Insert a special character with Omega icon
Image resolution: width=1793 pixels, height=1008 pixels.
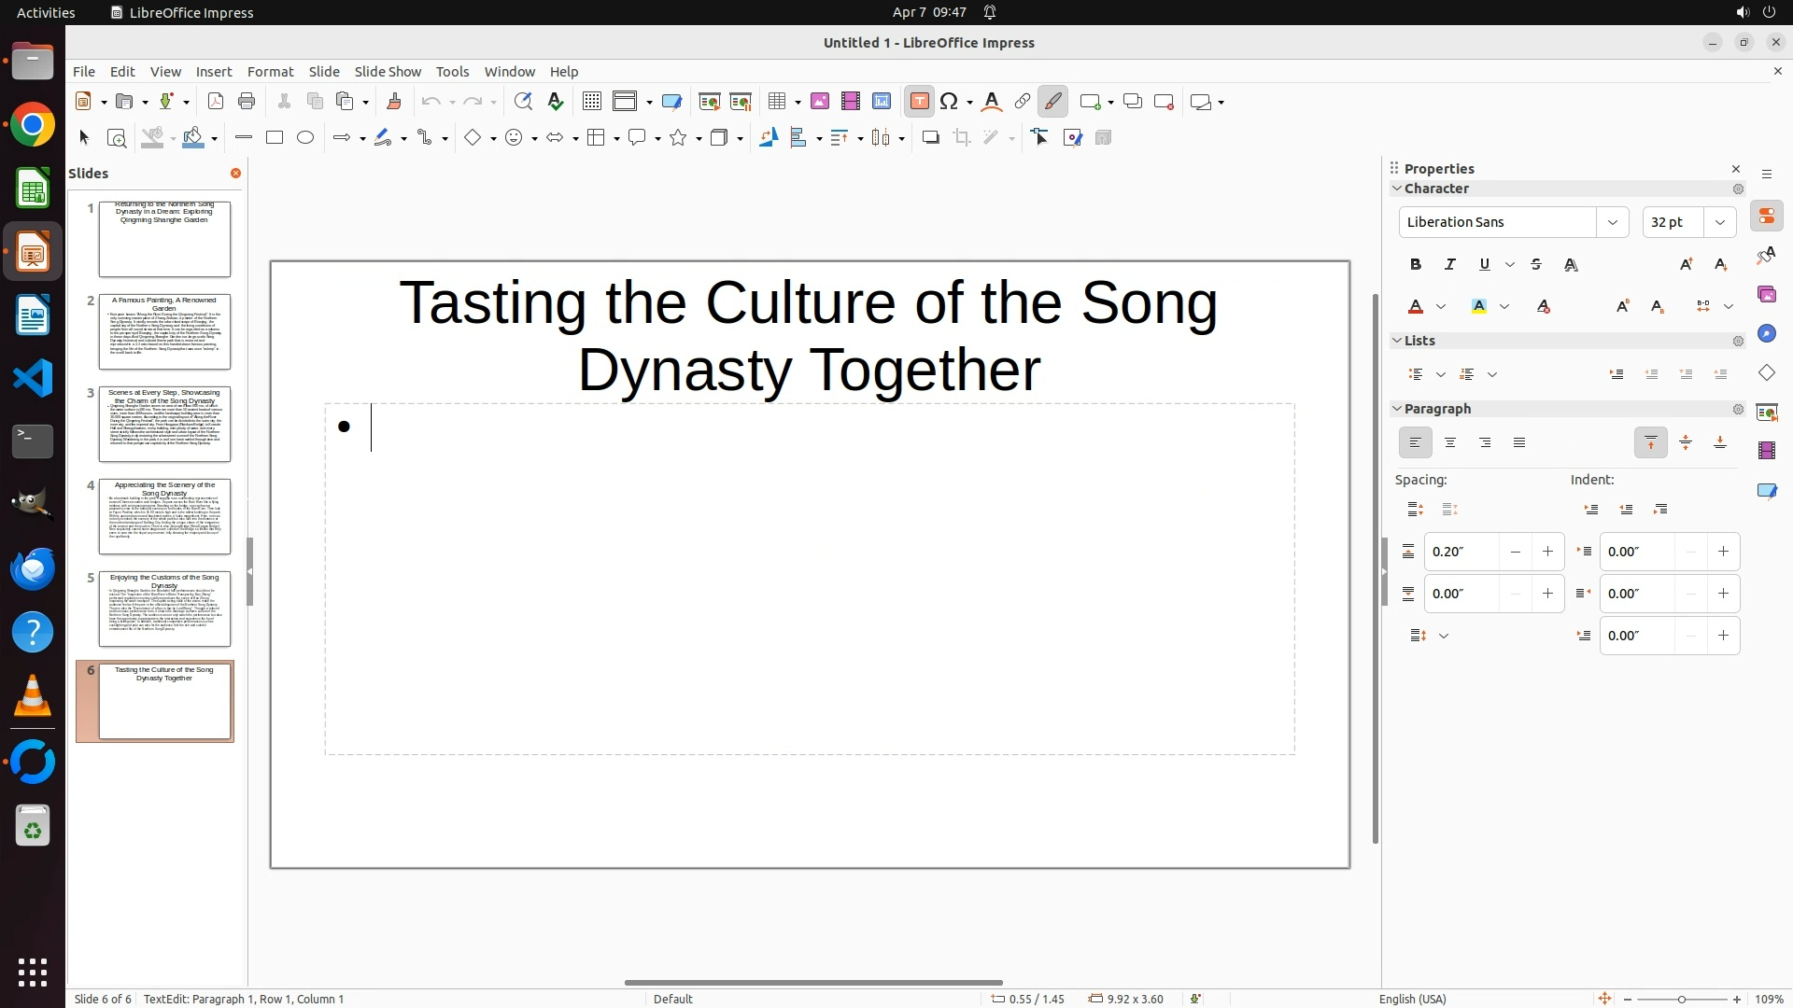[950, 102]
